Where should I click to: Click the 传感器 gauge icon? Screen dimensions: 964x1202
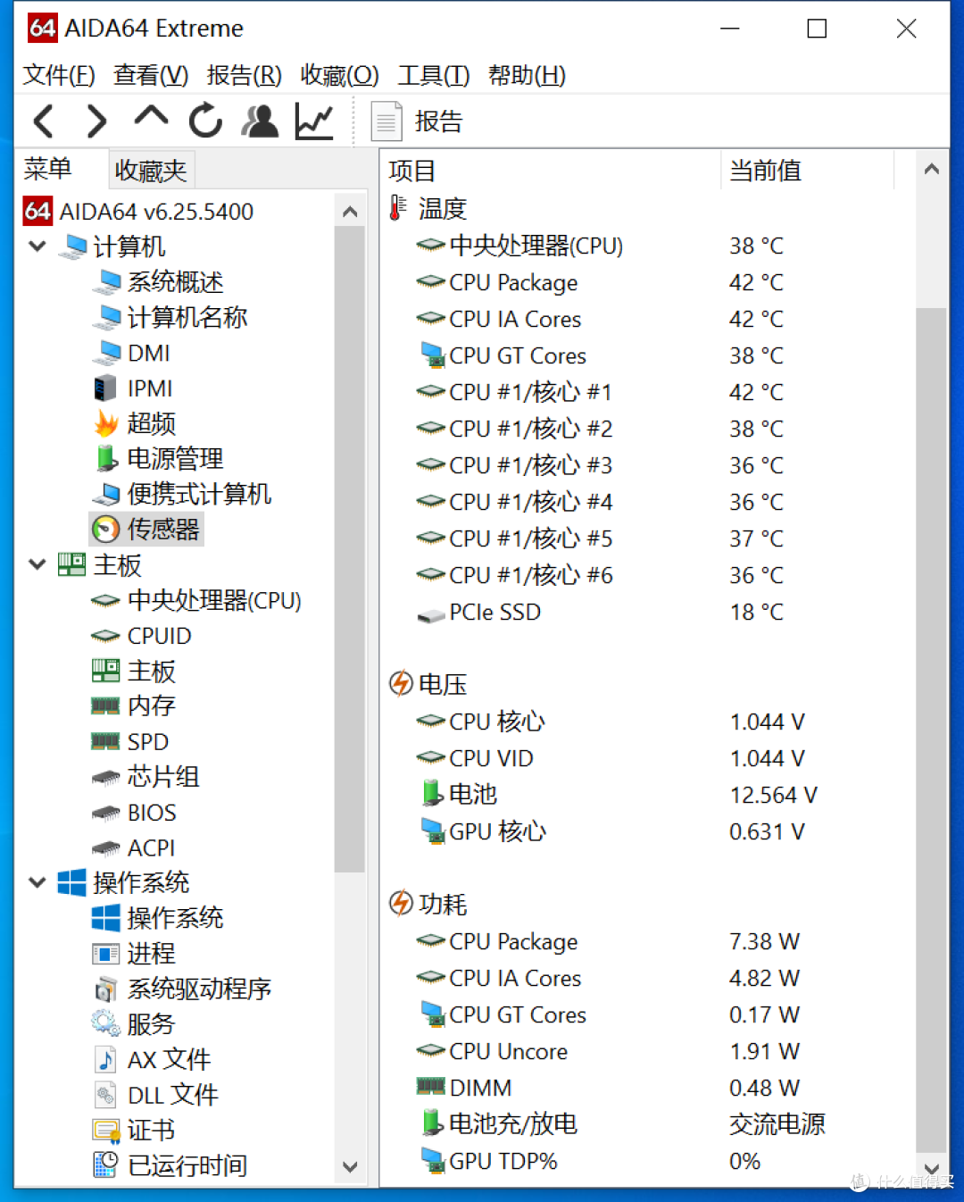(106, 529)
